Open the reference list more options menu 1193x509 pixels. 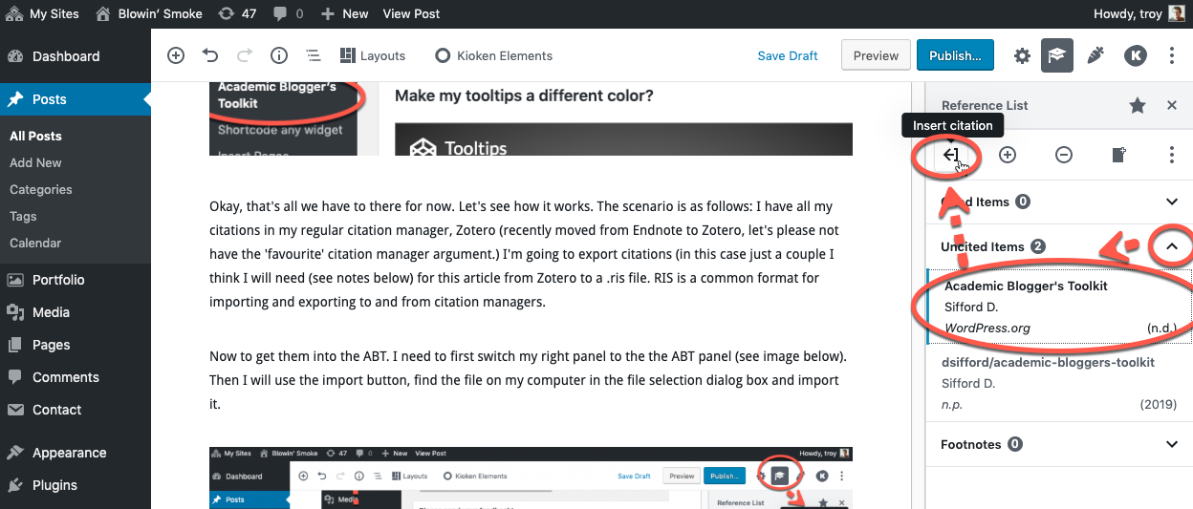(1172, 155)
